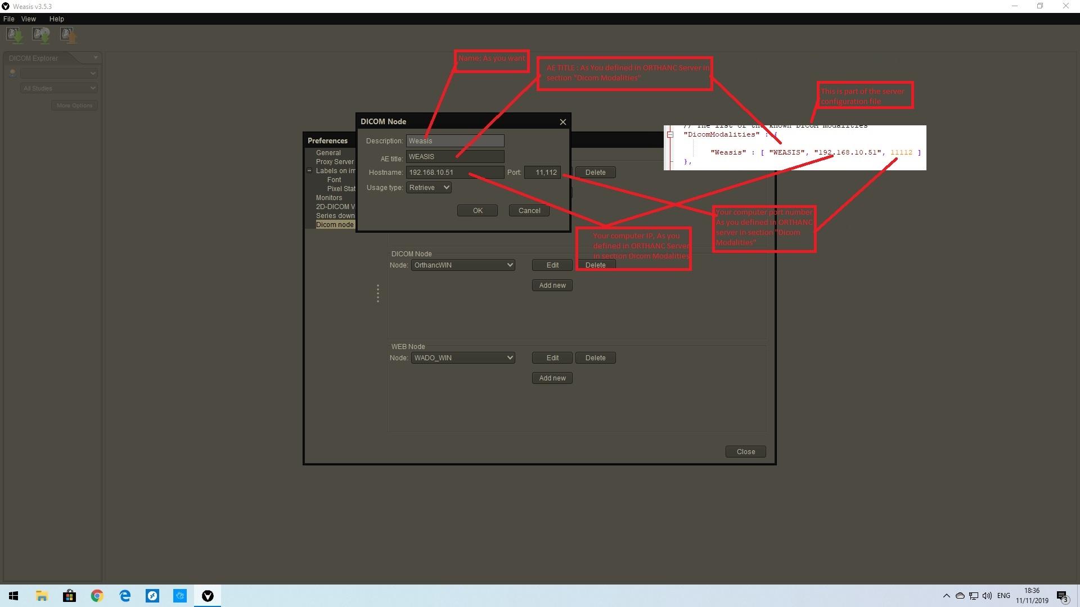1080x607 pixels.
Task: Confirm the DICOM Node dialog with OK
Action: (x=478, y=211)
